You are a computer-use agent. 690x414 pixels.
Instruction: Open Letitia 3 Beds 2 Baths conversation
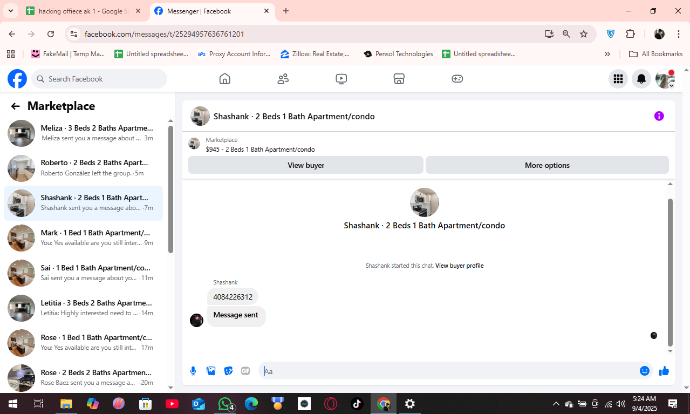(83, 308)
